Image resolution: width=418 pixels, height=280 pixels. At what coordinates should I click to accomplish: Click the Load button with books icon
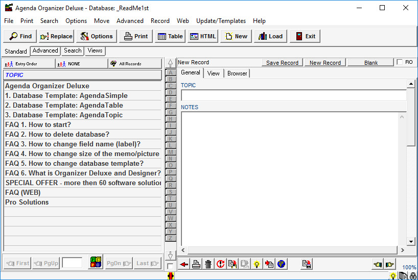pos(270,36)
